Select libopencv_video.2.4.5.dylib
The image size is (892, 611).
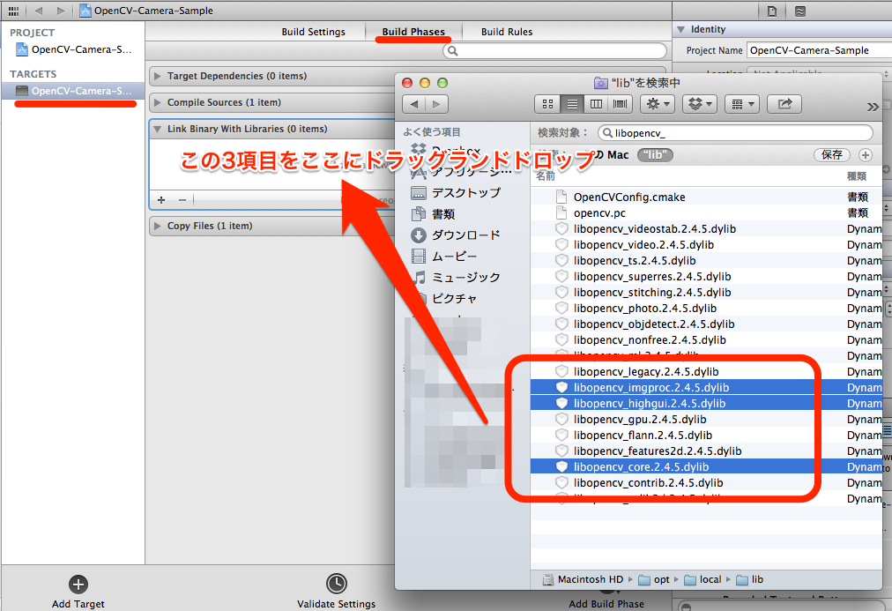(x=706, y=244)
